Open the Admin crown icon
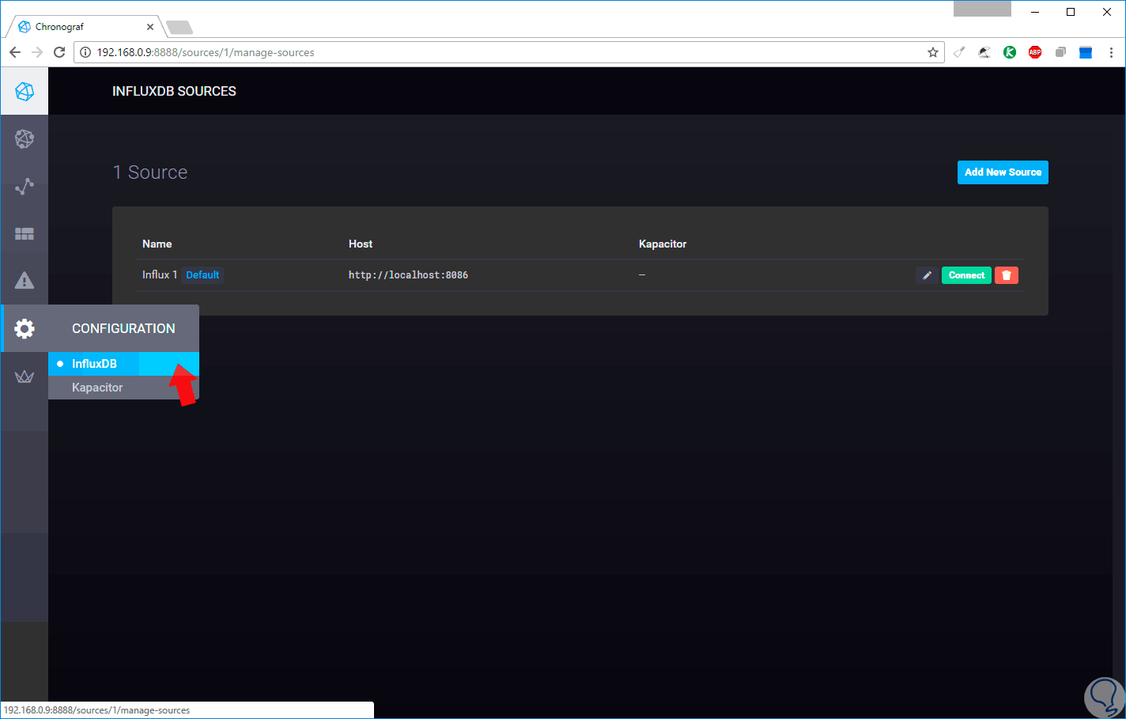The height and width of the screenshot is (719, 1126). coord(25,377)
